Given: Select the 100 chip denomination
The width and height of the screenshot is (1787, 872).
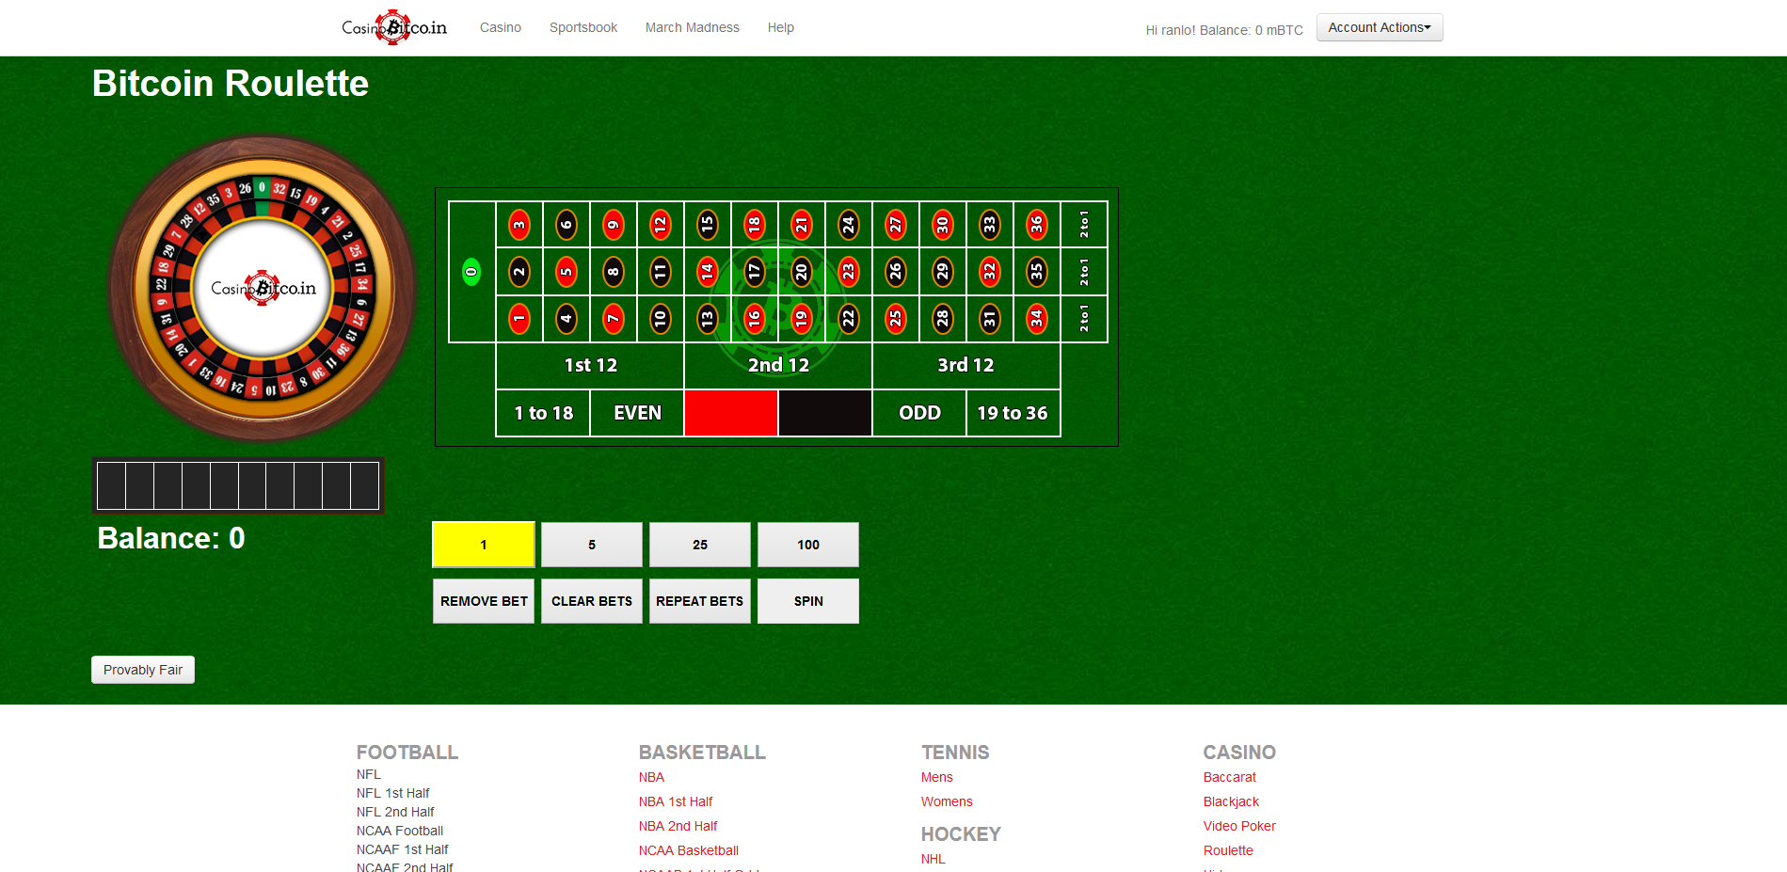Looking at the screenshot, I should 808,545.
